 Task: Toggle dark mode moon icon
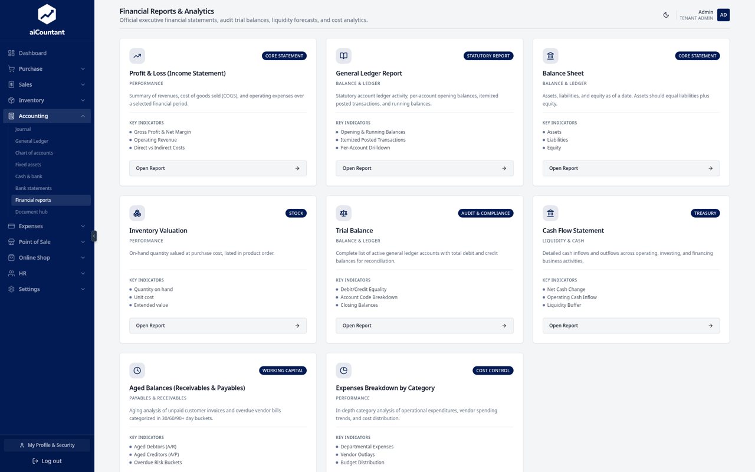point(666,15)
